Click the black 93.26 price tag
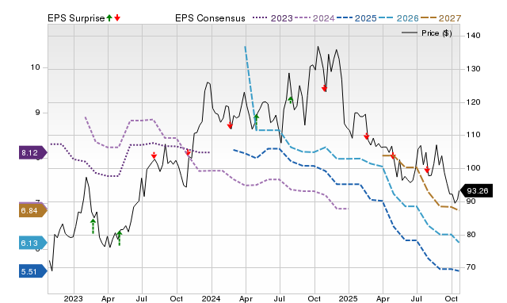This screenshot has height=303, width=507. 476,190
